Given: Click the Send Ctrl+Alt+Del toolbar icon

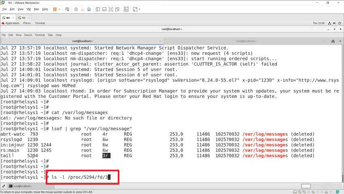Looking at the screenshot, I should point(67,9).
